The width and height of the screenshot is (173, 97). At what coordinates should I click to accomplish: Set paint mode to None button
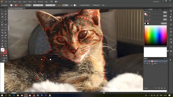click(x=6, y=56)
